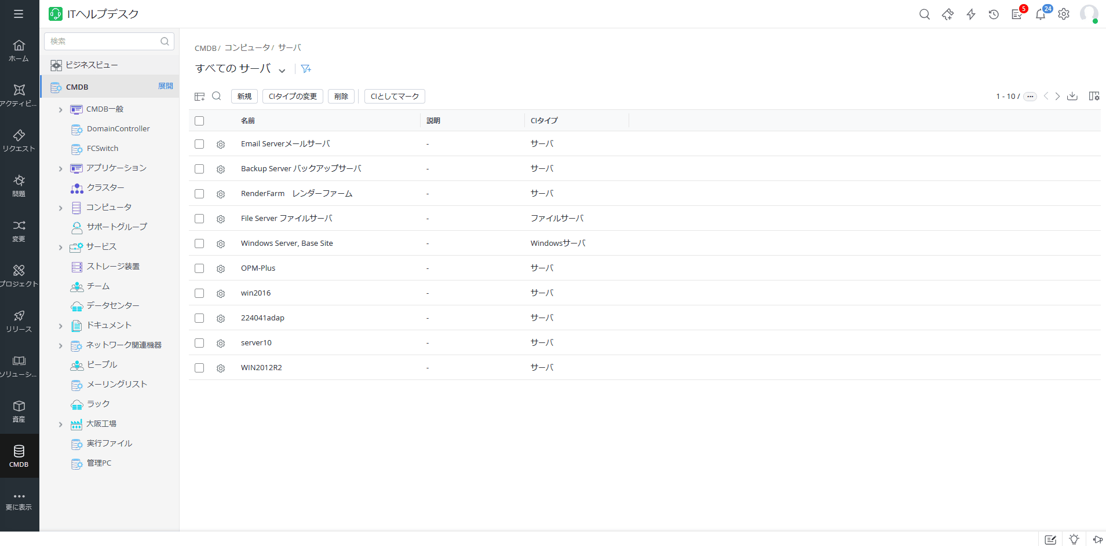Open the filter icon beside the view title
Screen dimensions: 1106x546
[306, 69]
